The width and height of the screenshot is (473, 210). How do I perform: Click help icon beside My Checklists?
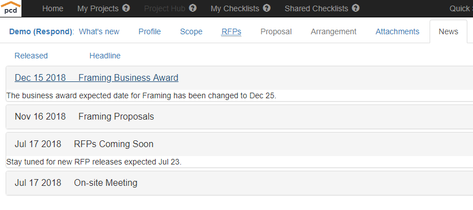tap(267, 8)
